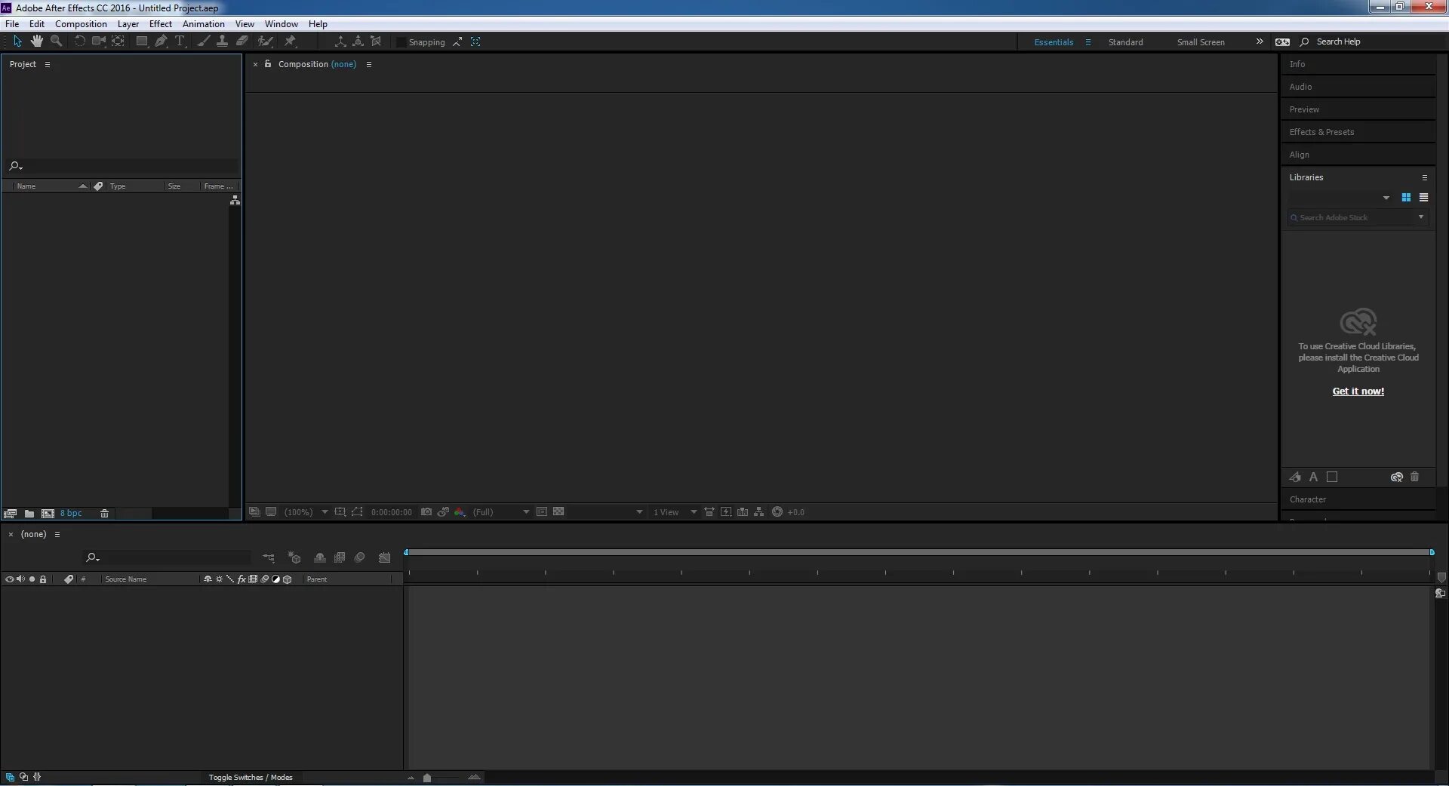The width and height of the screenshot is (1449, 786).
Task: Switch to the Standard workspace
Action: point(1125,42)
